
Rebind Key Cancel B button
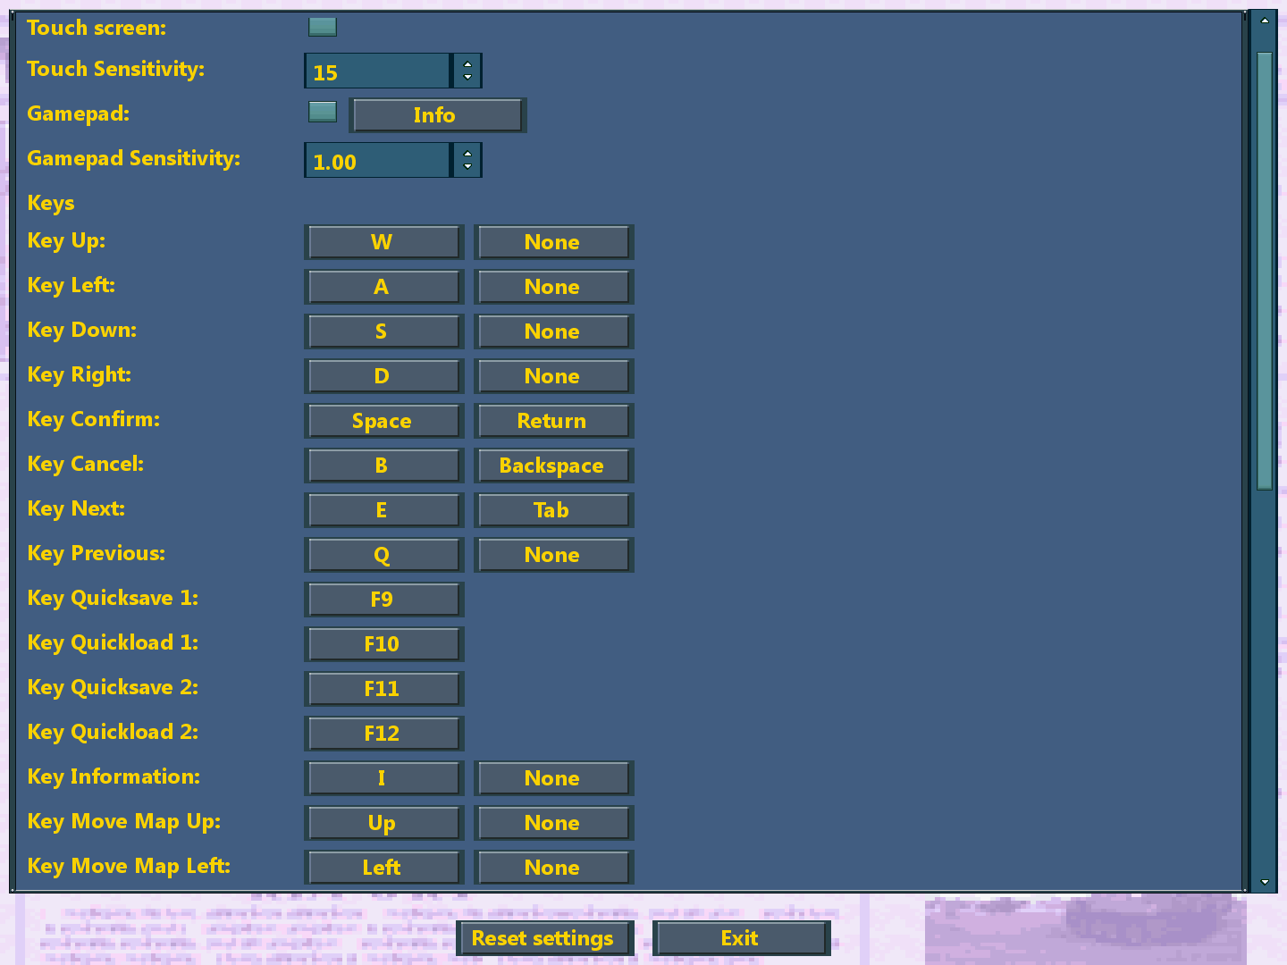(384, 466)
